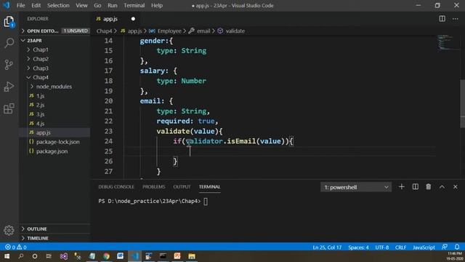The height and width of the screenshot is (262, 465).
Task: Expand the Outline section
Action: pos(55,229)
